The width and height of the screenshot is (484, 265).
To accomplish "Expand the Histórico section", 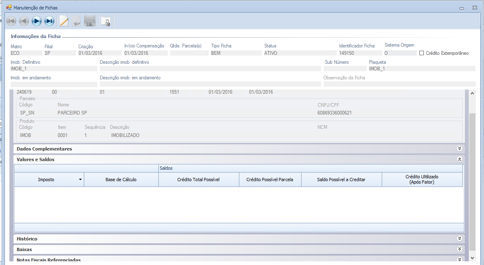I will coord(459,238).
